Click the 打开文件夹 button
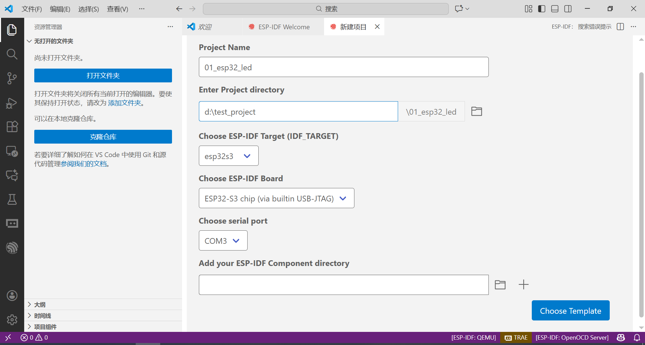 click(x=103, y=76)
